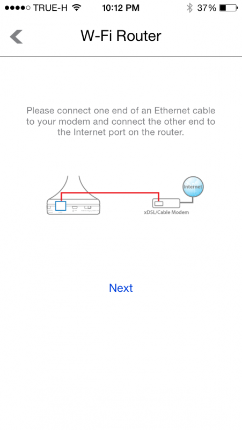Tap the mode switch on the router diagram
242x430 pixels.
(88, 207)
